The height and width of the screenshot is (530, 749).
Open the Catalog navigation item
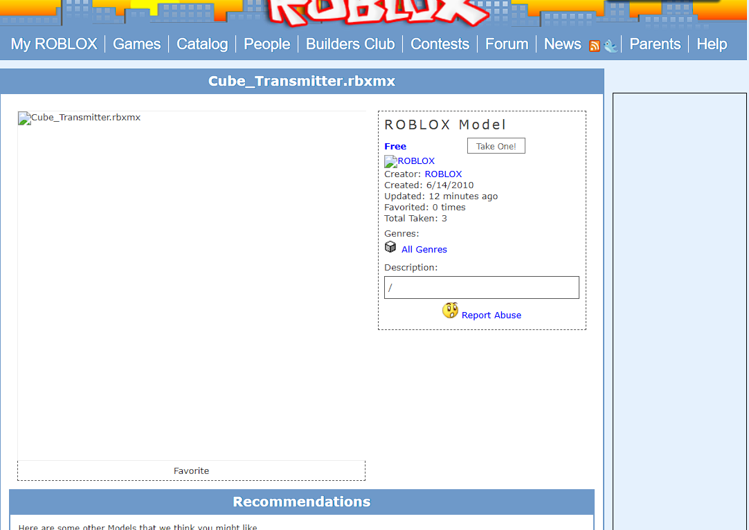(x=202, y=44)
